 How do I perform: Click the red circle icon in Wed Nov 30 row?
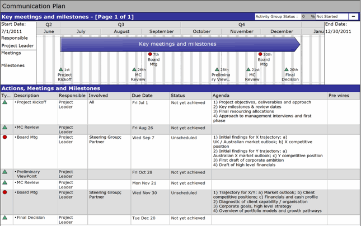pos(5,192)
